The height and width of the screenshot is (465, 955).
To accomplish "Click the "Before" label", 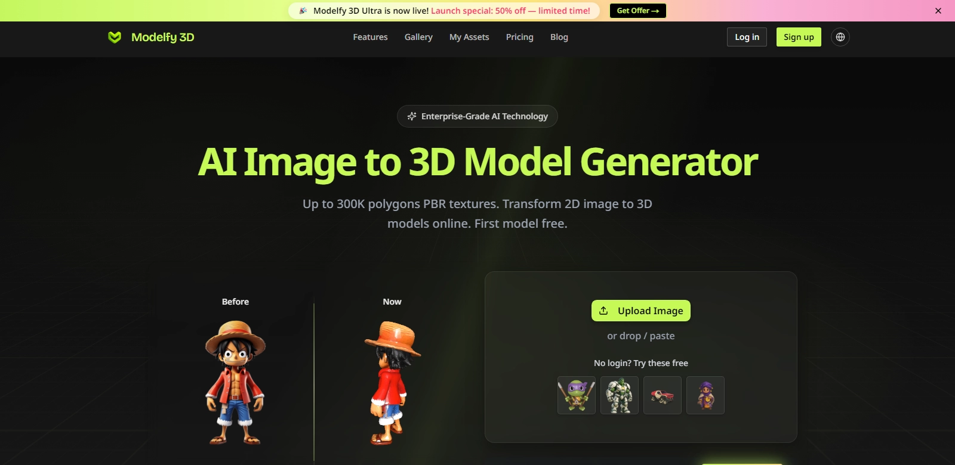I will [235, 302].
